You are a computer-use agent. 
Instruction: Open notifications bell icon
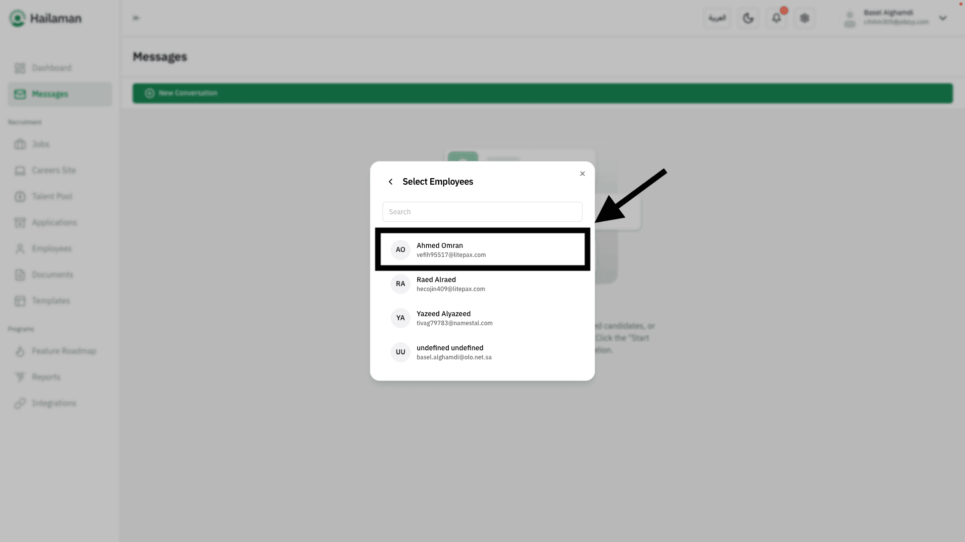pos(776,19)
